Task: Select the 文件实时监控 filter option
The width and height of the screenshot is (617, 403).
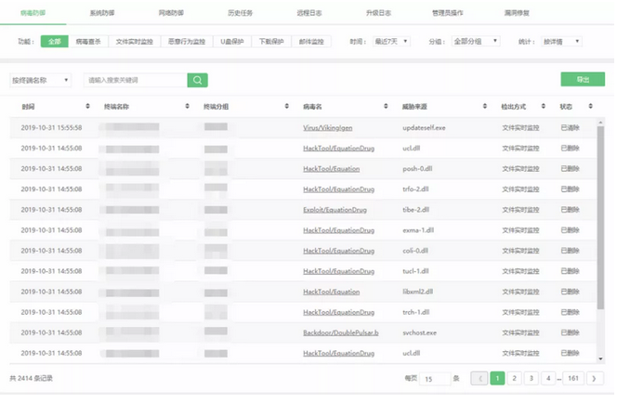Action: (x=134, y=42)
